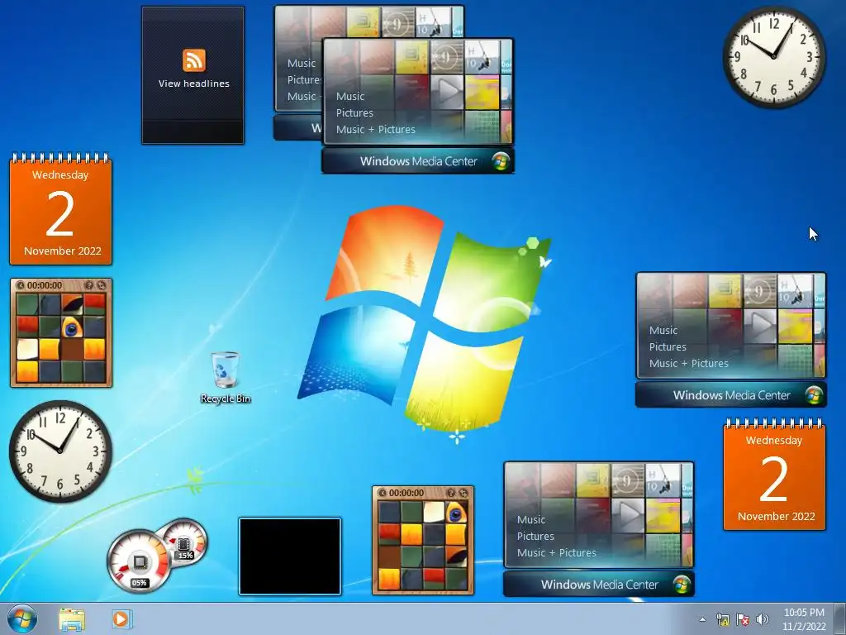Click the toucan-eye tile in puzzle beside black slideshow

(x=456, y=513)
